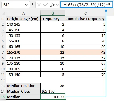Select column A header

[x=23, y=13]
